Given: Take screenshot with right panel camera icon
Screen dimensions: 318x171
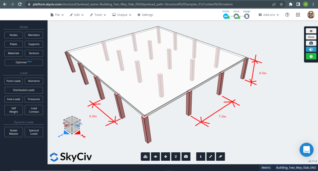Looking at the screenshot, I should click(311, 43).
